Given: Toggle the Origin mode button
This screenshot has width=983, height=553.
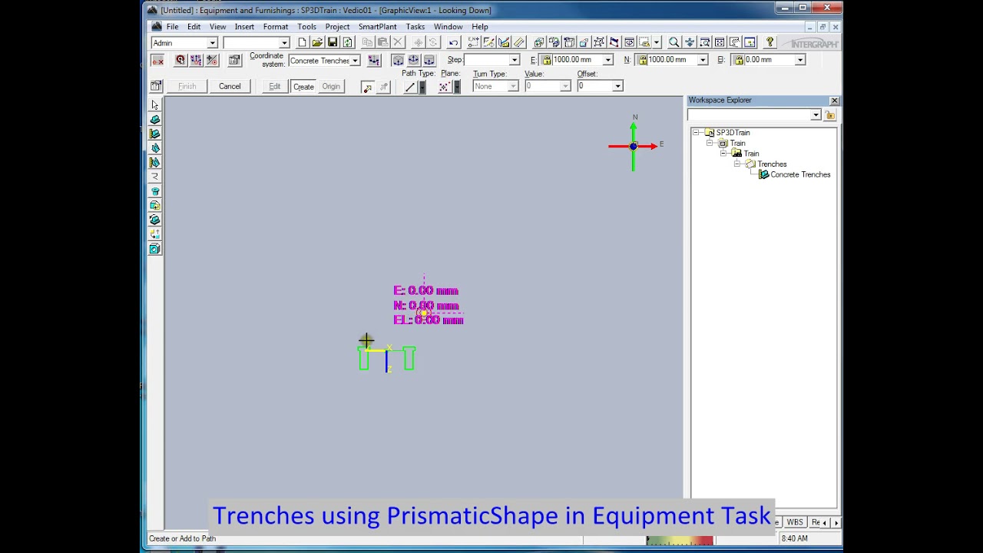Looking at the screenshot, I should click(331, 87).
